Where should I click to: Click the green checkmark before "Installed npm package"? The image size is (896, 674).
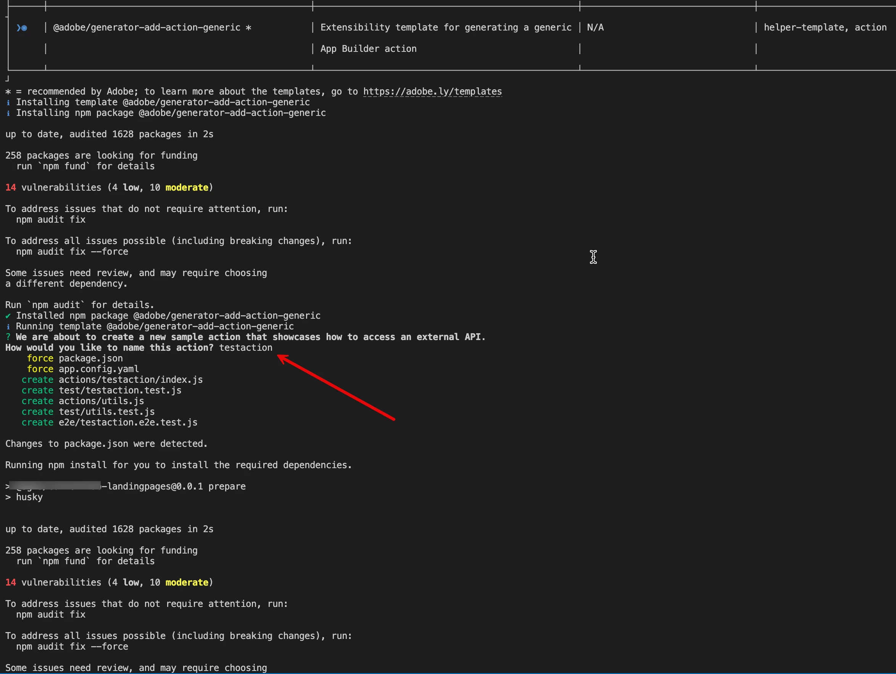[x=8, y=316]
